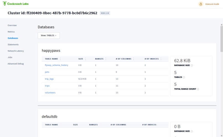Click the Insecure mode label

(x=212, y=4)
